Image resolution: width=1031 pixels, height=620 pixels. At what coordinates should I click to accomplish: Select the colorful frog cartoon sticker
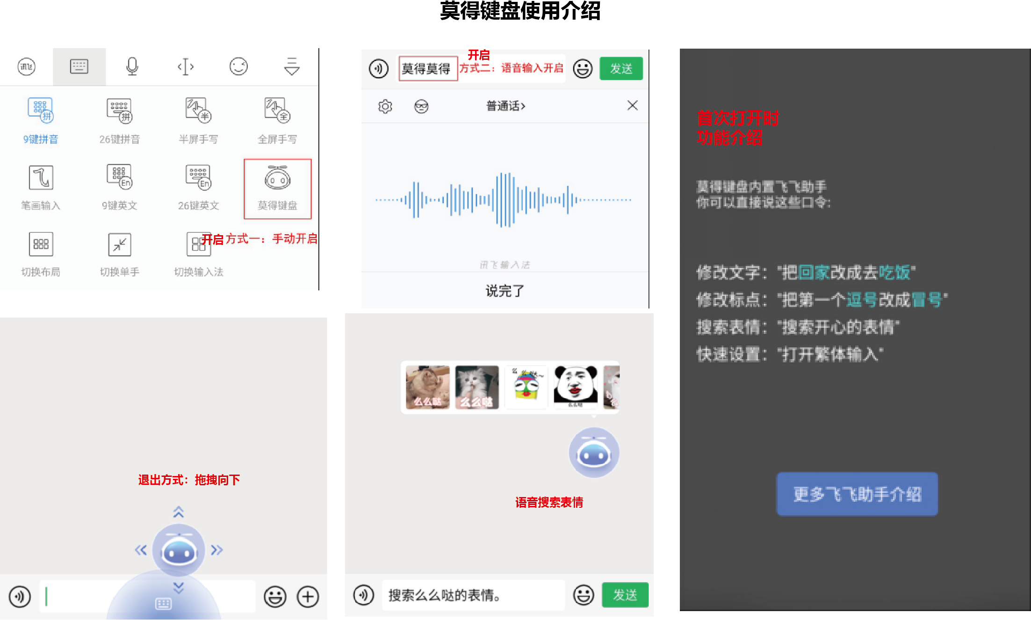point(526,387)
